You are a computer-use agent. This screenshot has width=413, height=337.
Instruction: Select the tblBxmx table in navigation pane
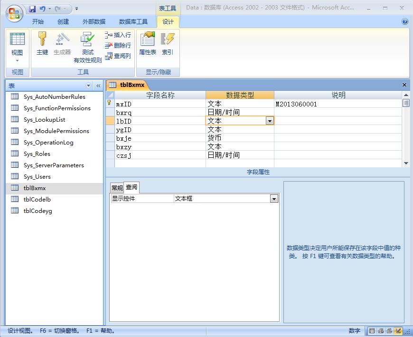click(x=54, y=188)
